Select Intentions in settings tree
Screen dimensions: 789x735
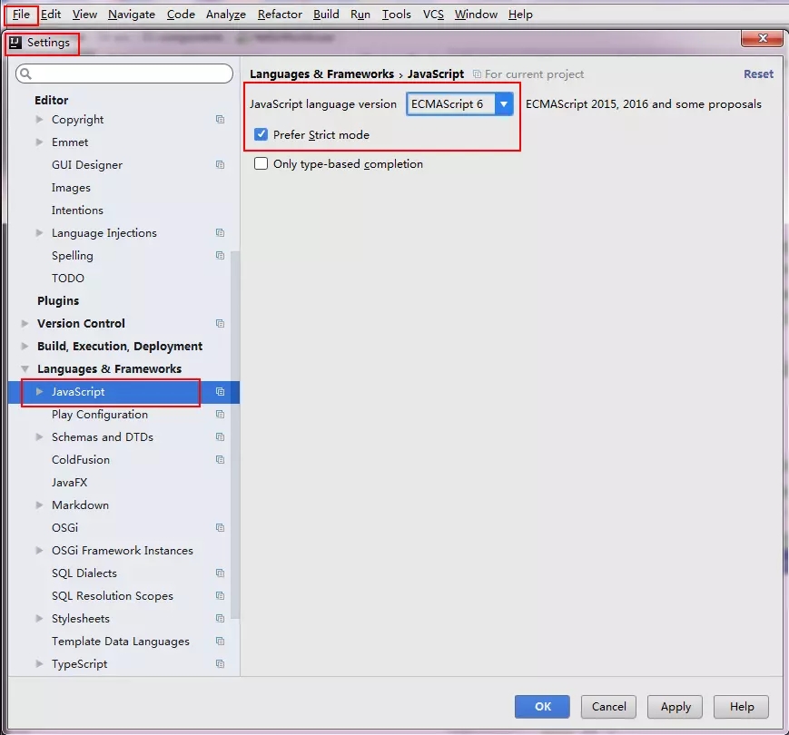pos(77,211)
